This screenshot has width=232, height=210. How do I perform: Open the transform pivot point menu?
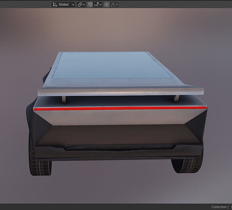tap(81, 5)
